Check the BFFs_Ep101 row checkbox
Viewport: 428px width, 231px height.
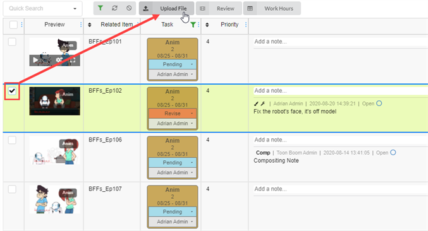click(x=12, y=42)
